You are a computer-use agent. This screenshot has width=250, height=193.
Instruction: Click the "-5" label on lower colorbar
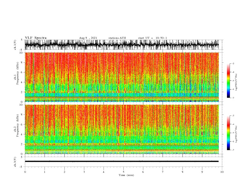coord(233,133)
